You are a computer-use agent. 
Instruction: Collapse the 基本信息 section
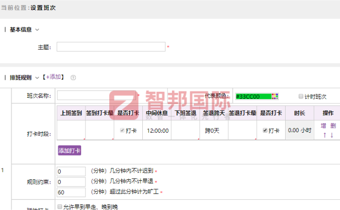tap(36, 30)
